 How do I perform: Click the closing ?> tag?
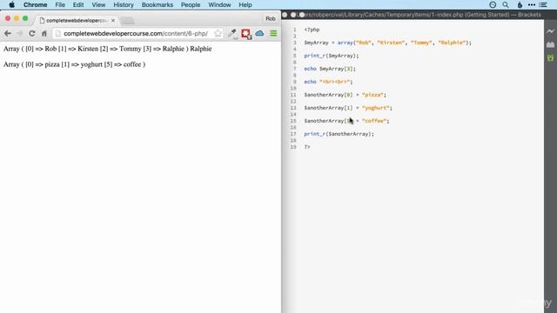(307, 147)
